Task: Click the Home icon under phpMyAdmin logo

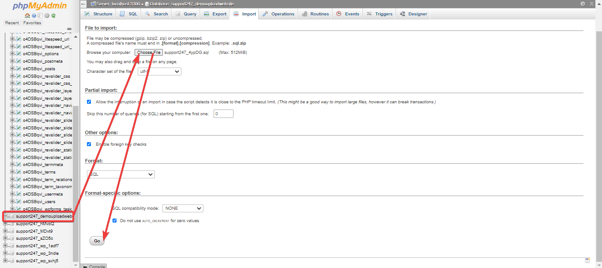Action: click(x=27, y=15)
